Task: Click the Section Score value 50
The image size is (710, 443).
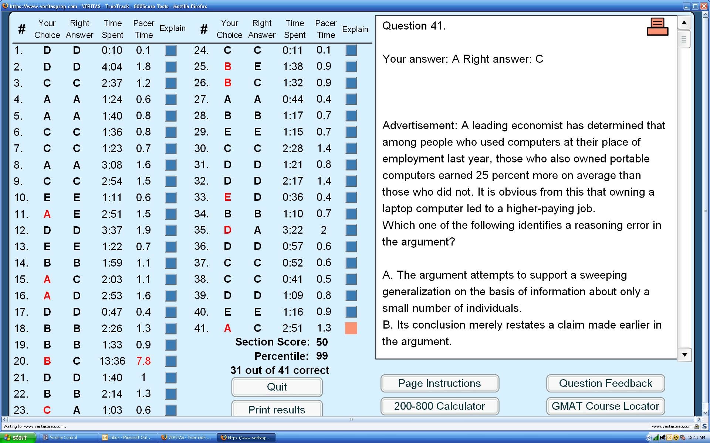Action: pos(322,342)
